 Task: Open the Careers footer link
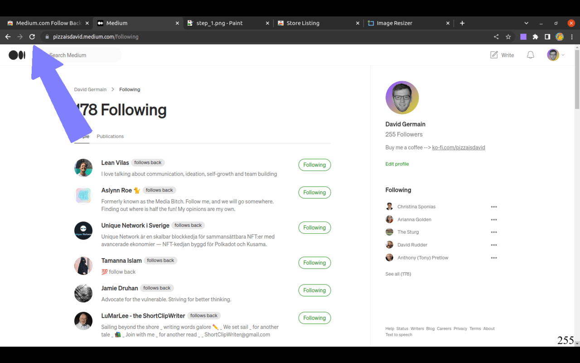coord(444,329)
